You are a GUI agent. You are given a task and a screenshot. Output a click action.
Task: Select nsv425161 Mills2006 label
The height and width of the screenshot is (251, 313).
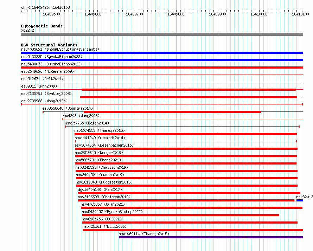tap(104, 226)
